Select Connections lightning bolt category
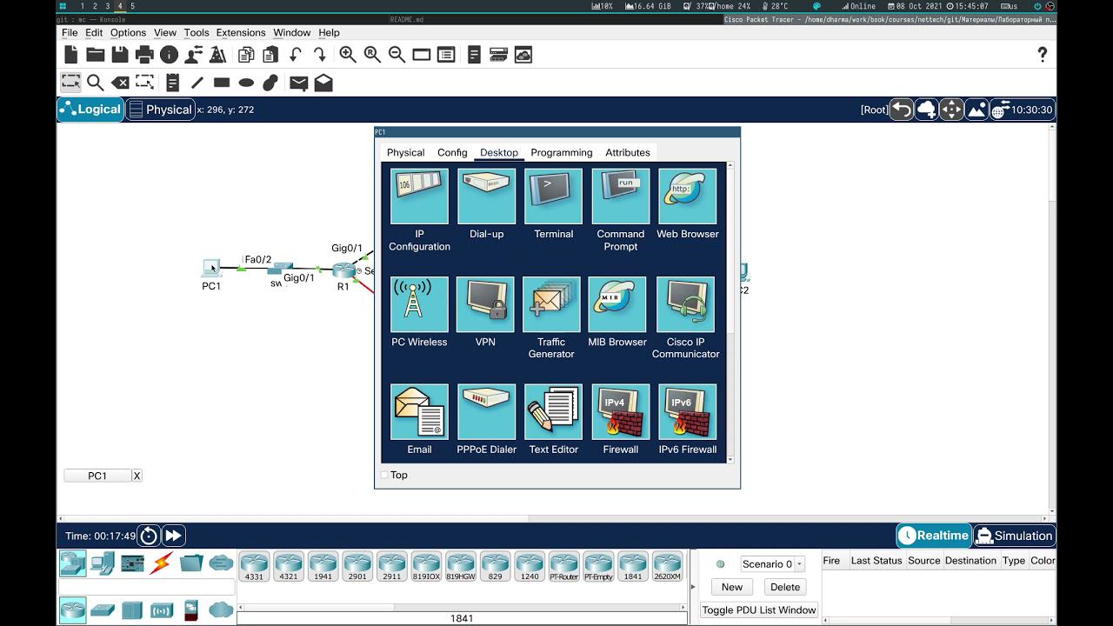1113x626 pixels. point(161,563)
